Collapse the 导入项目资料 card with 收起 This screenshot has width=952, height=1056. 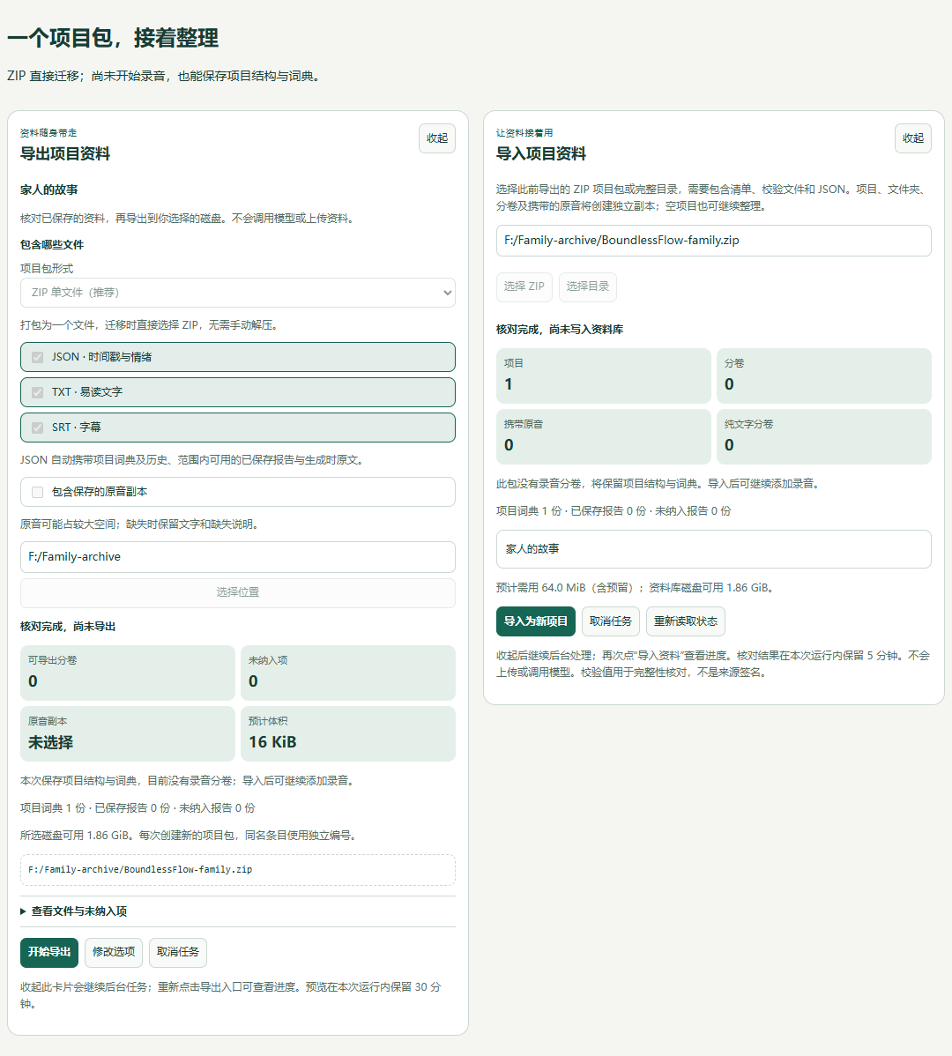(913, 138)
